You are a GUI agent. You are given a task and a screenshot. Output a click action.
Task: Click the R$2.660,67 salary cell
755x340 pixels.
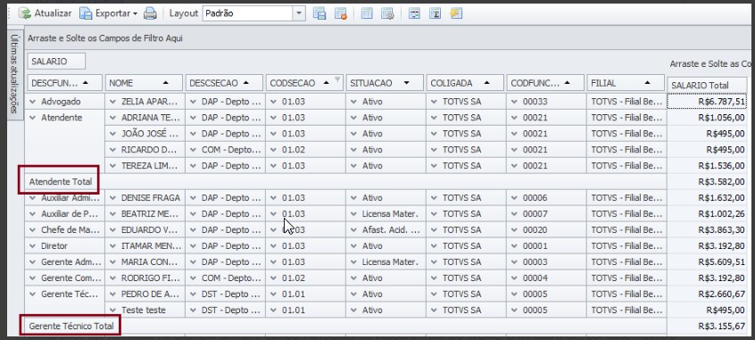[x=707, y=294]
